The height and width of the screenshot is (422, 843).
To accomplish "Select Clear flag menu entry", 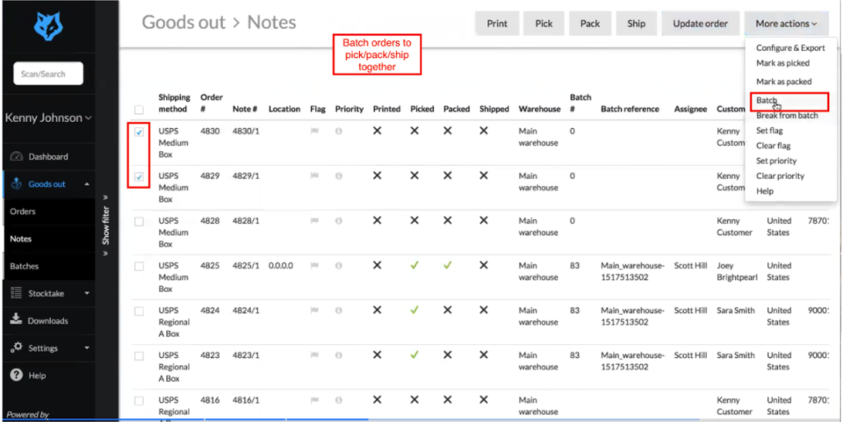I will tap(773, 146).
